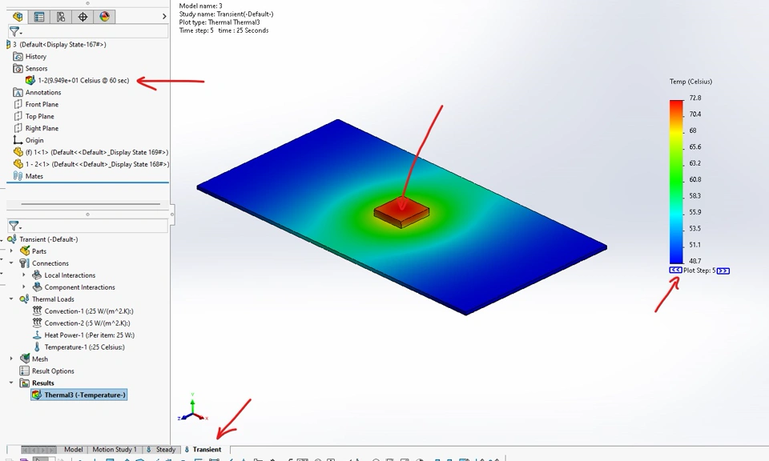Screen dimensions: 769x461
Task: Select the Results folder icon
Action: [25, 383]
